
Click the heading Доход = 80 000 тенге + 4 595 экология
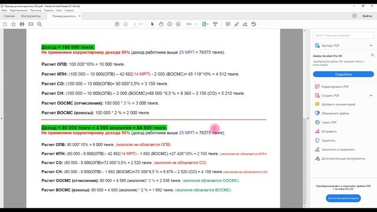[104, 128]
